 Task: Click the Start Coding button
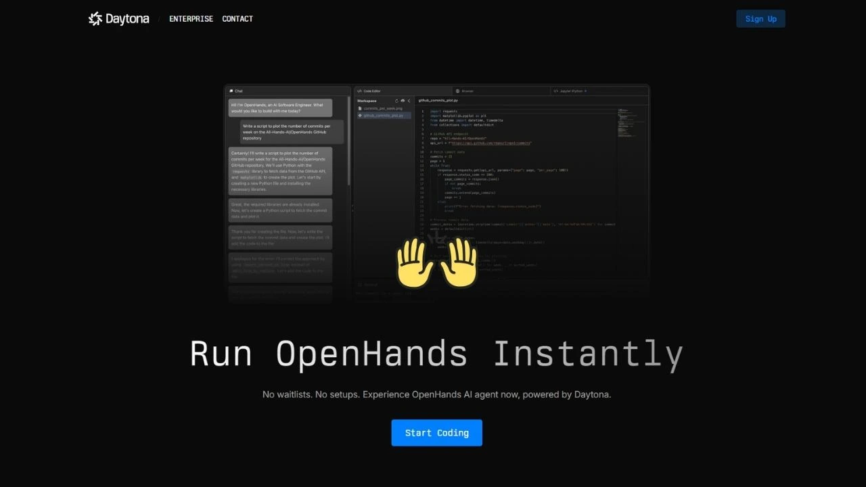click(x=436, y=433)
